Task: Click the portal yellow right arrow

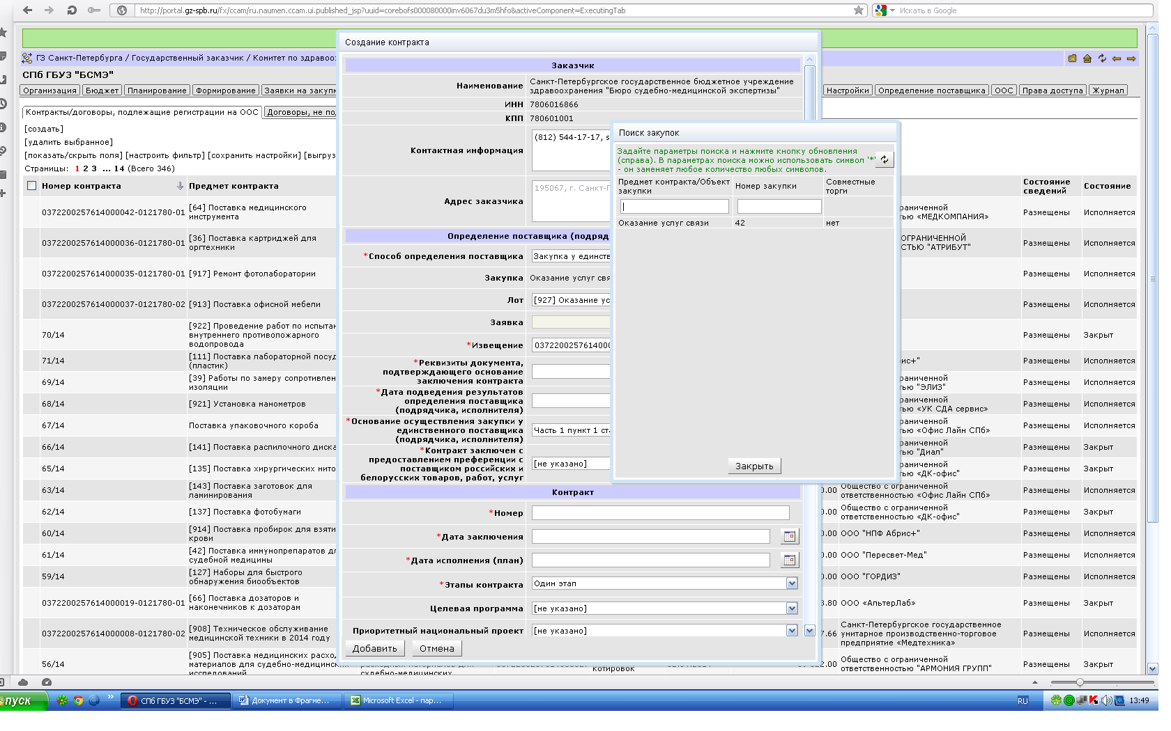Action: coord(1131,58)
